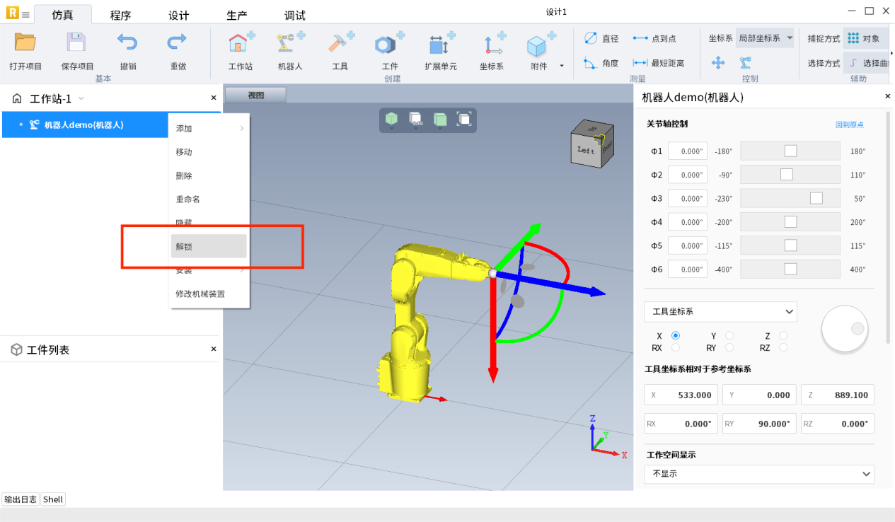Viewport: 895px width, 522px height.
Task: Open the 工具坐标系 dropdown
Action: pos(720,311)
